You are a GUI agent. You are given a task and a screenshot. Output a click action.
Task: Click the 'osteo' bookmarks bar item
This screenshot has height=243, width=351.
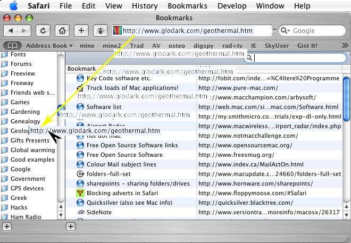(177, 46)
